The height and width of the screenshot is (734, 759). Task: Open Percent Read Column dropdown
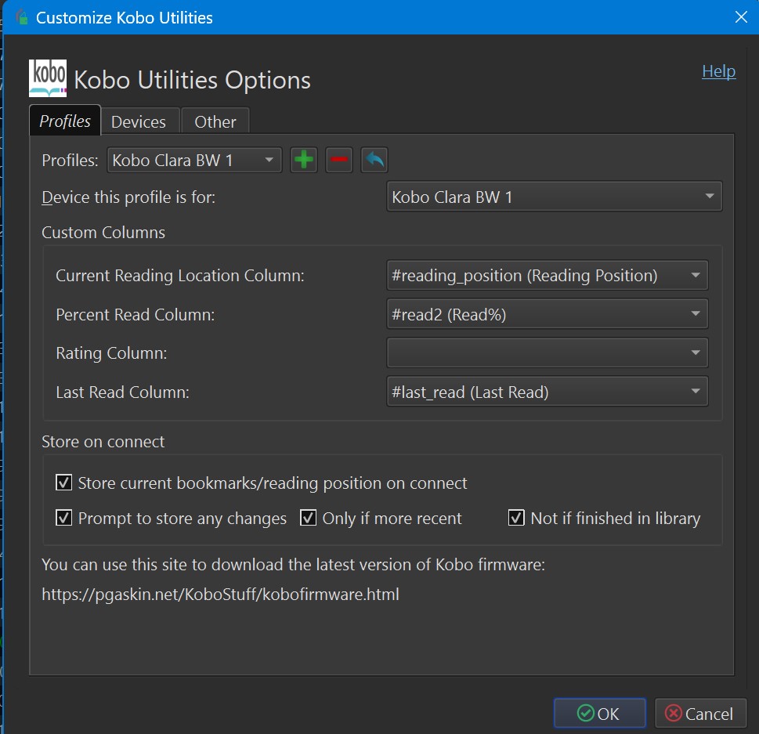tap(548, 314)
